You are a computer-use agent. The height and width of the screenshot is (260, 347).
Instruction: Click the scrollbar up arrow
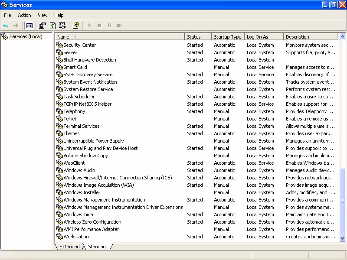342,37
